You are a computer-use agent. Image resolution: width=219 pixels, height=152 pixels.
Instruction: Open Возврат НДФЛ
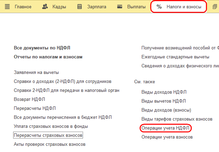click(x=29, y=99)
